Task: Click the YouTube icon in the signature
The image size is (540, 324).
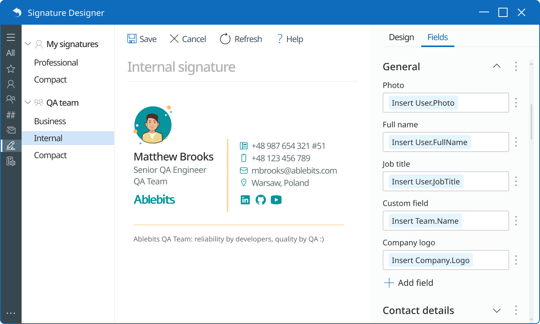Action: tap(276, 200)
